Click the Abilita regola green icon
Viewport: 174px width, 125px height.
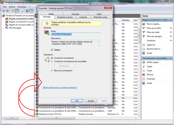click(x=144, y=62)
